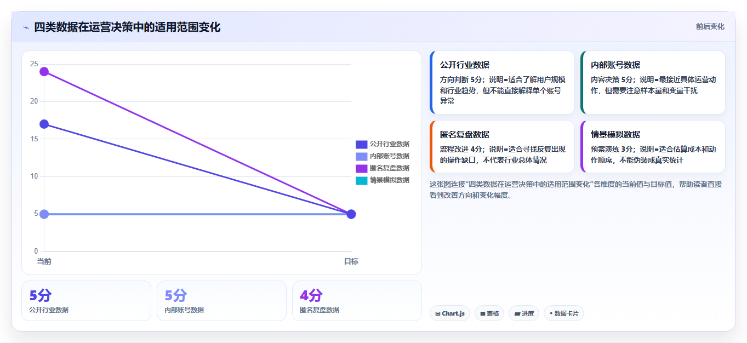Click the 方向判断 5分 description text
The height and width of the screenshot is (343, 747).
503,90
